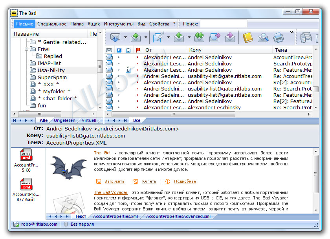Open the Папка menu
Screen dimensions: 330x239
point(77,24)
